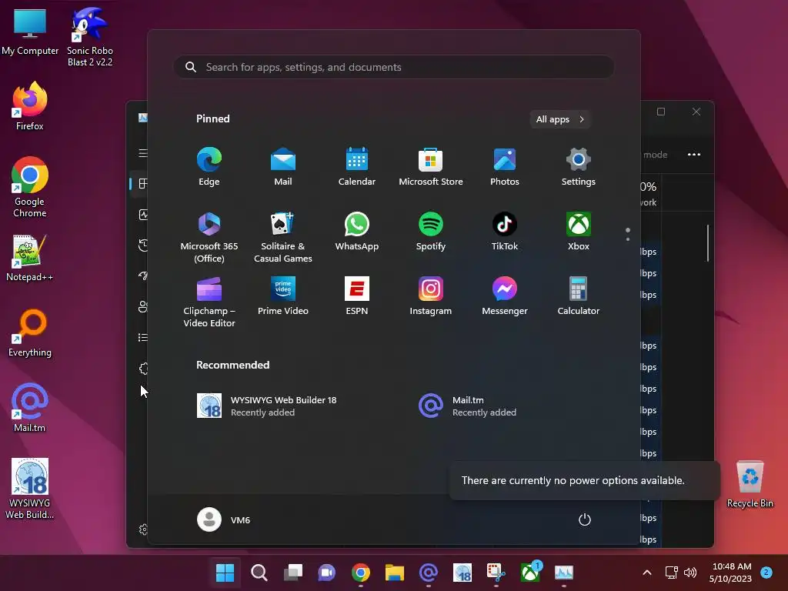Open Microsoft 365 (Office) app
Screen dimensions: 788x591
[209, 237]
